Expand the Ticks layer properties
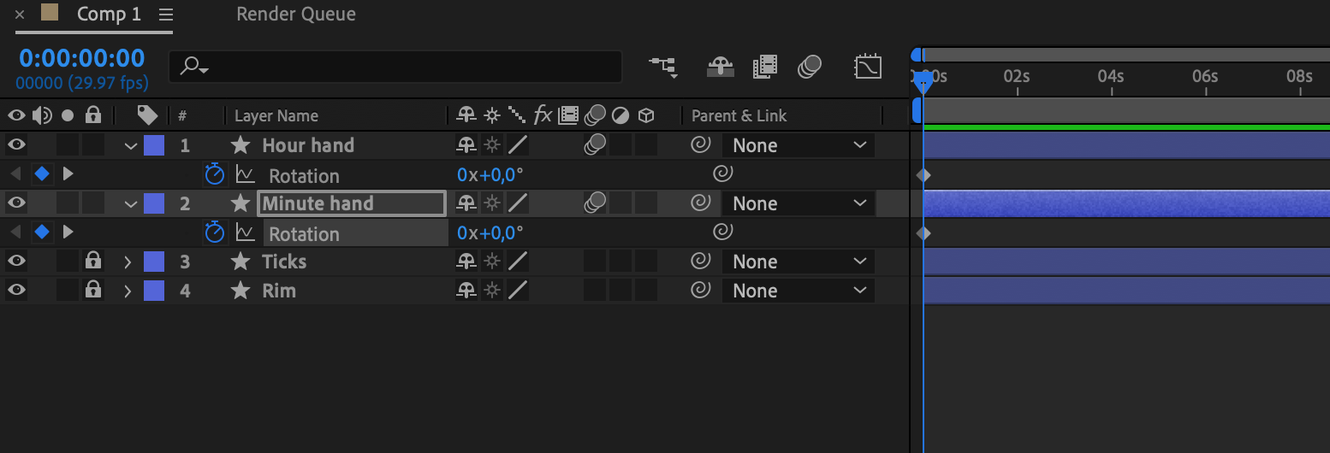The image size is (1330, 453). pyautogui.click(x=128, y=262)
